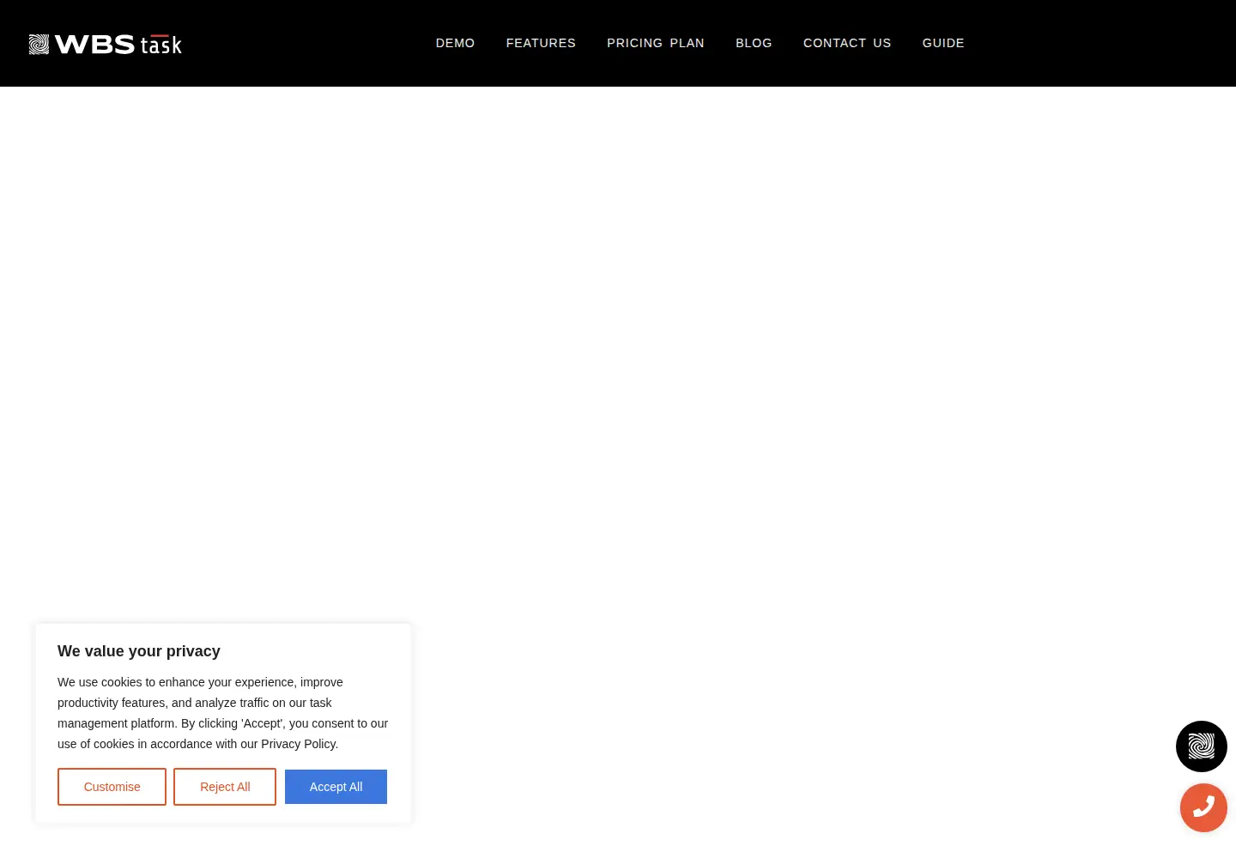The image size is (1236, 858).
Task: Open the Contact Us page
Action: [x=847, y=43]
